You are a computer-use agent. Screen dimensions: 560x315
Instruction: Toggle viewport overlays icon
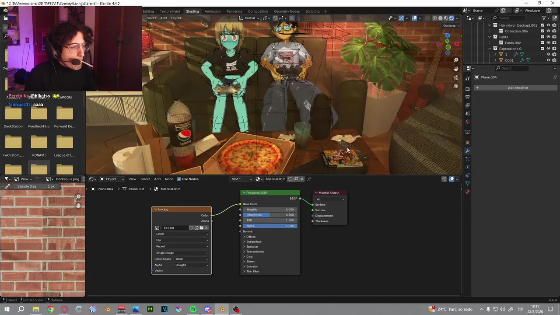click(x=414, y=18)
